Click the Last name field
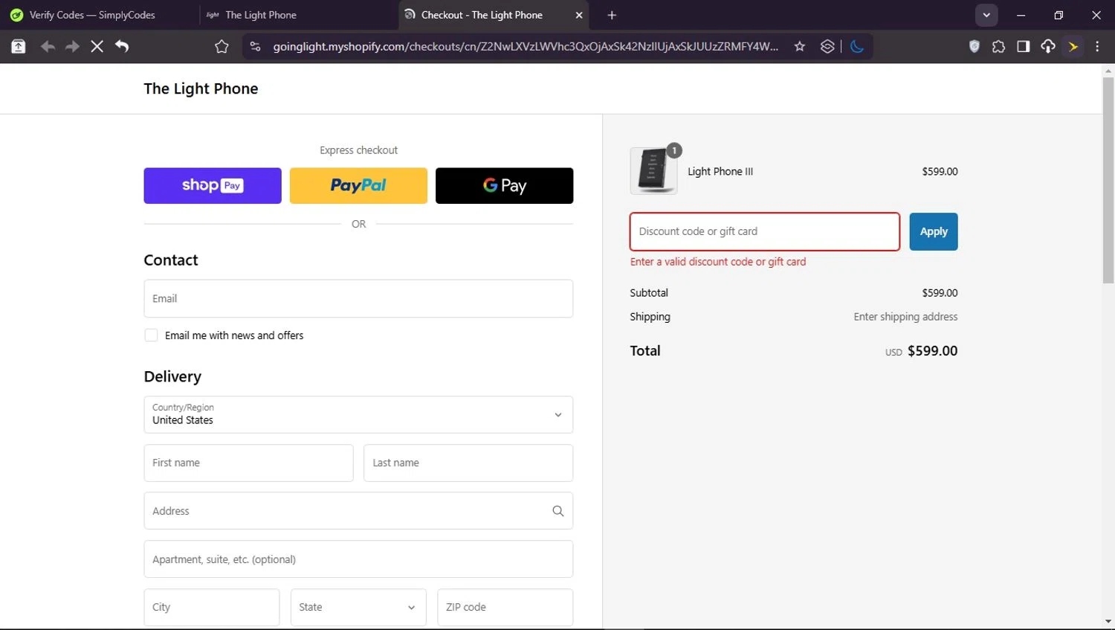1115x630 pixels. tap(468, 463)
